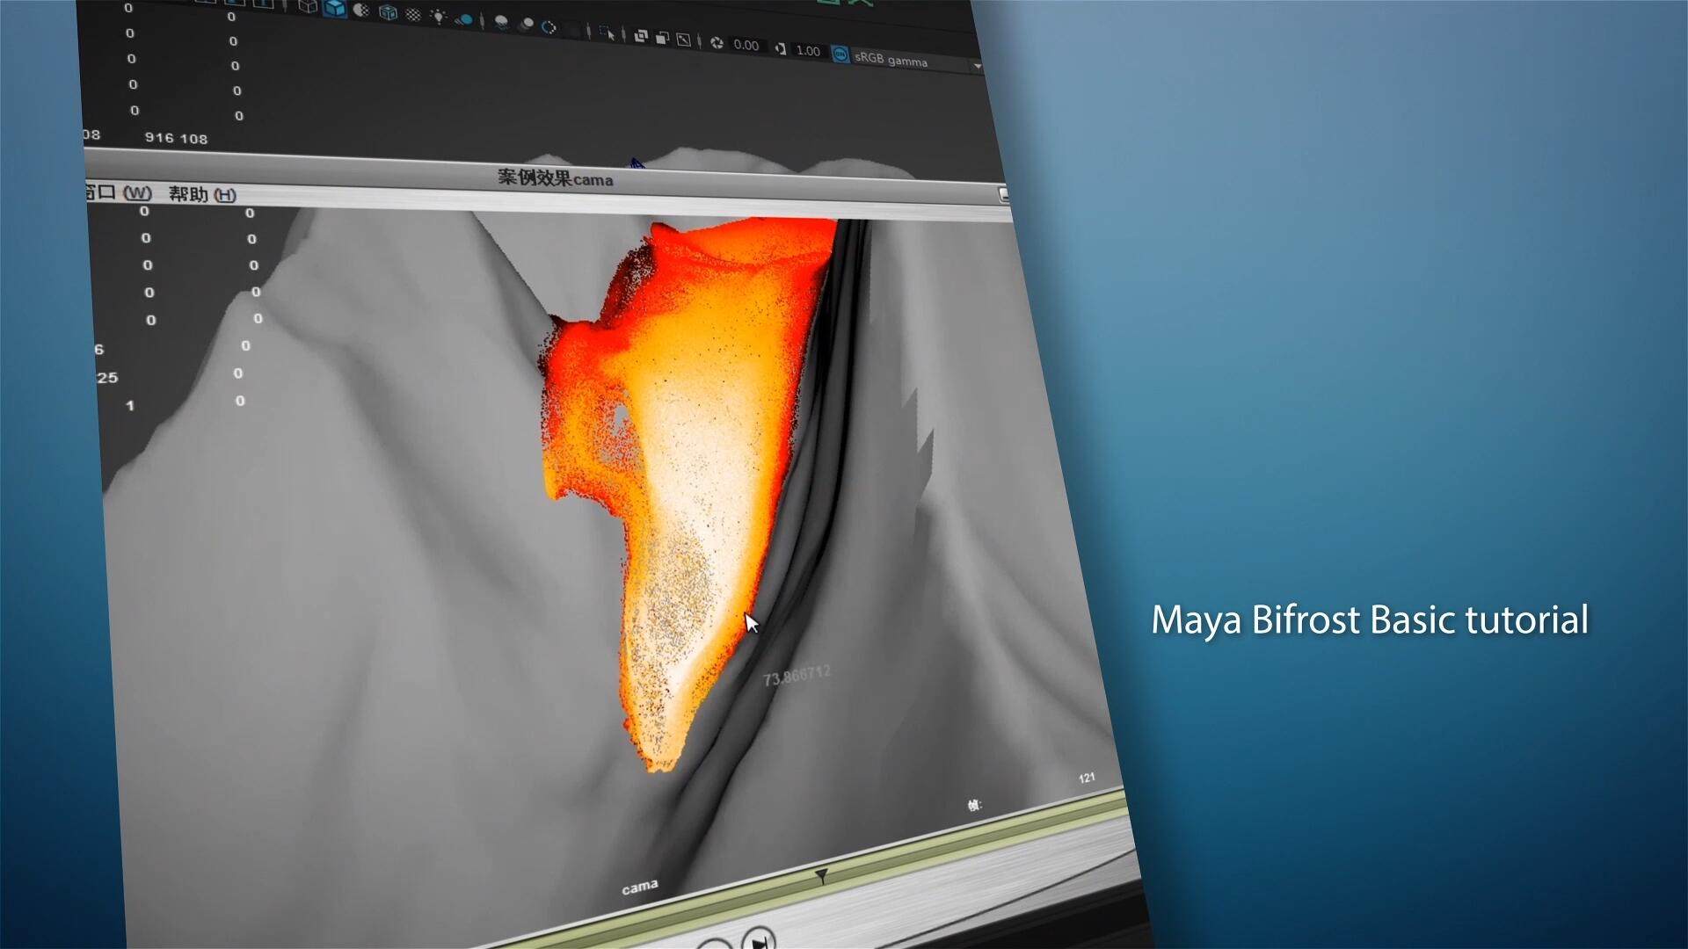The height and width of the screenshot is (949, 1688).
Task: Expand sRGB gamma list arrow
Action: pyautogui.click(x=978, y=66)
